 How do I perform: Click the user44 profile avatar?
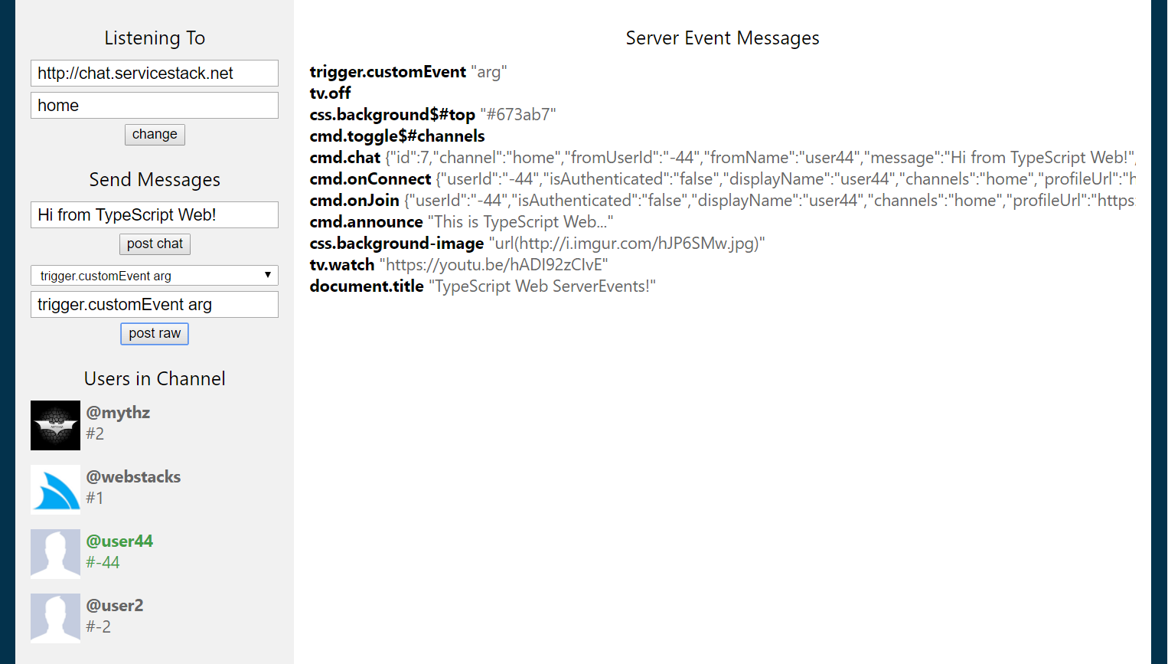coord(55,554)
